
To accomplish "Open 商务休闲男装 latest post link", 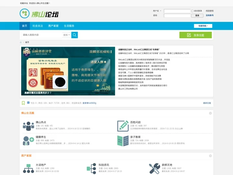I will point(51,129).
